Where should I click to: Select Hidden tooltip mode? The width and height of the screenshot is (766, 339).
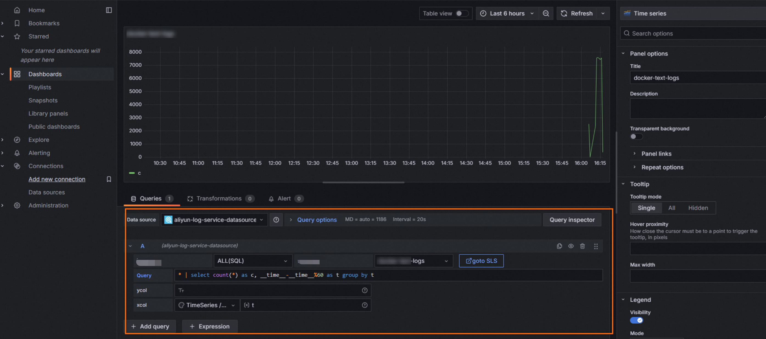click(698, 208)
